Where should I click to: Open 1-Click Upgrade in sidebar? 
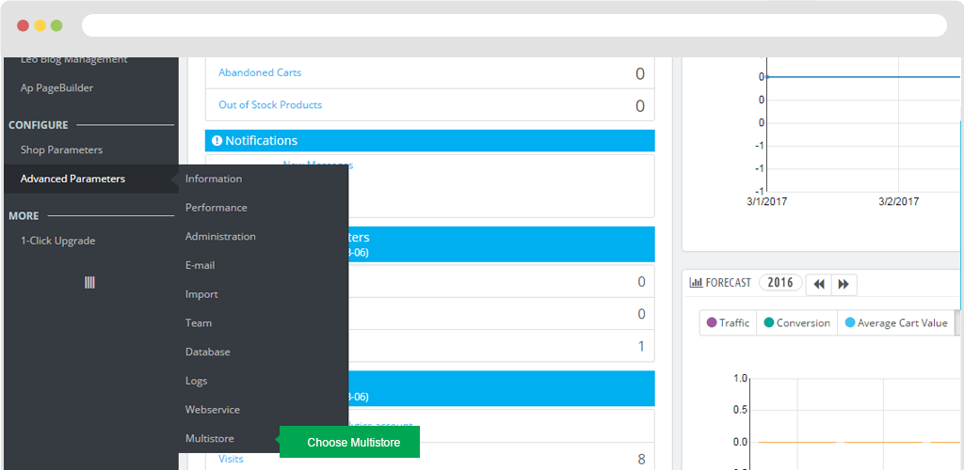pyautogui.click(x=57, y=241)
